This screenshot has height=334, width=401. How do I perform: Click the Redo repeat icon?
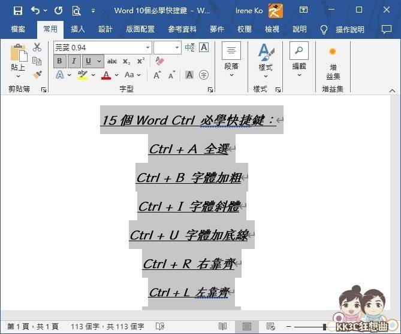click(x=58, y=11)
